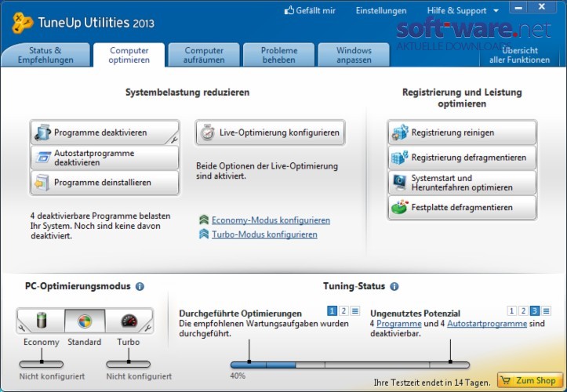The height and width of the screenshot is (392, 567).
Task: Click the Registrierung reinigen label
Action: pyautogui.click(x=453, y=132)
